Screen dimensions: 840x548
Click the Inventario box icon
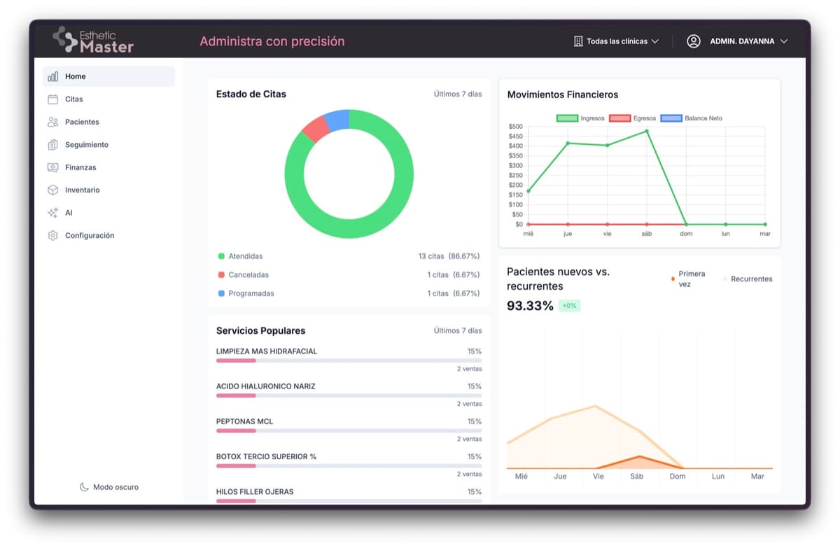pos(52,190)
